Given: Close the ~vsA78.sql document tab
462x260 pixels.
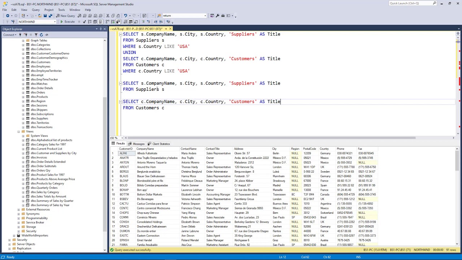Looking at the screenshot, I should (x=170, y=29).
